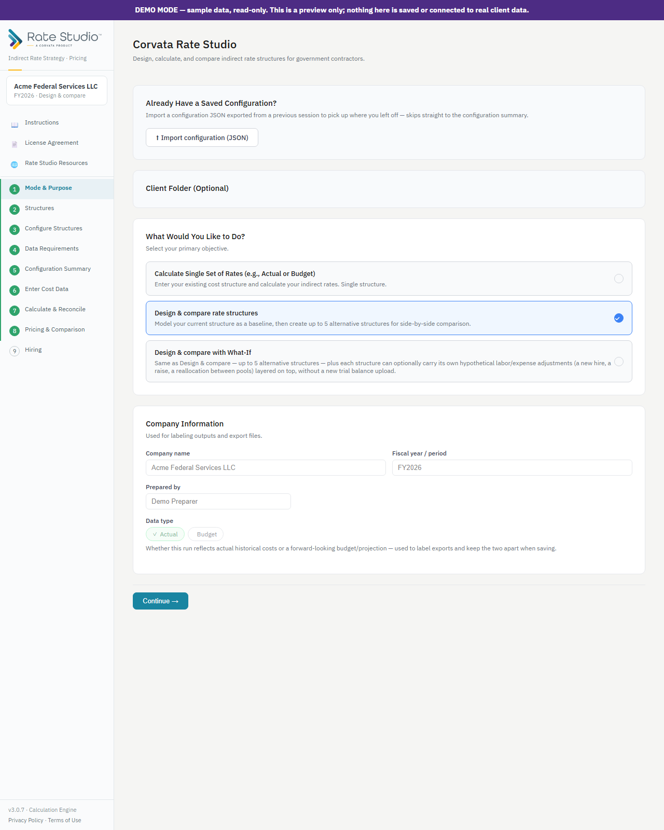This screenshot has height=830, width=664.
Task: Click Import configuration (JSON) button
Action: tap(202, 137)
